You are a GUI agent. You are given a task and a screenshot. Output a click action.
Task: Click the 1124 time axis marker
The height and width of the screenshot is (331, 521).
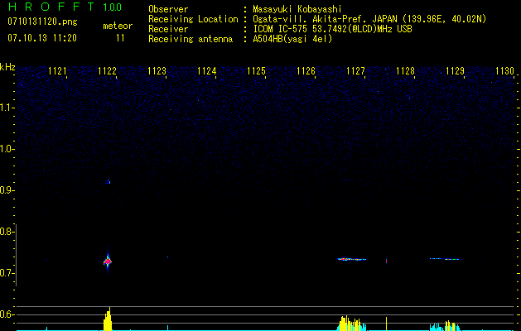click(207, 71)
